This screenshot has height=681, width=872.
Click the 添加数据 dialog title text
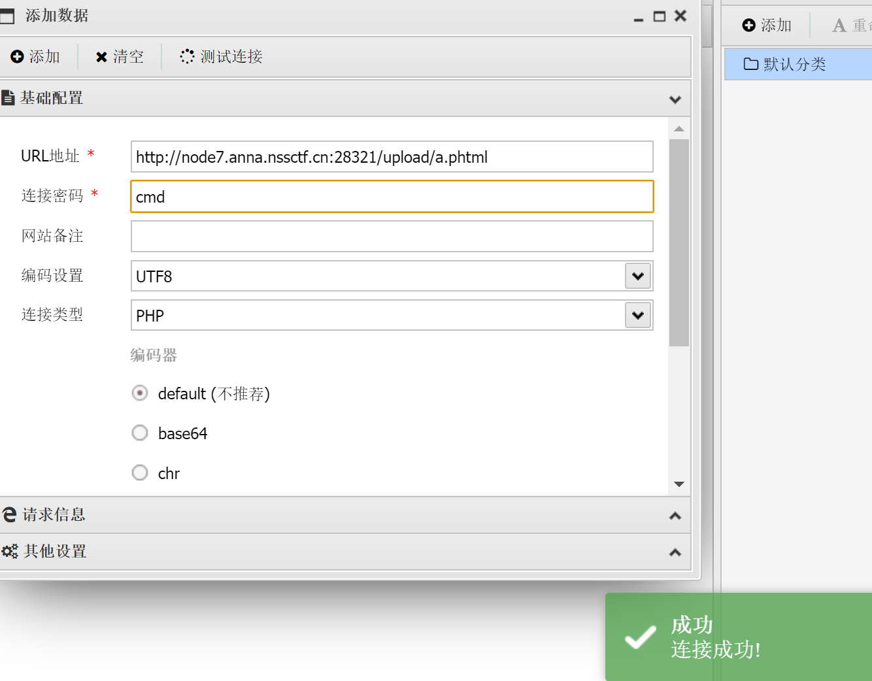click(x=57, y=16)
